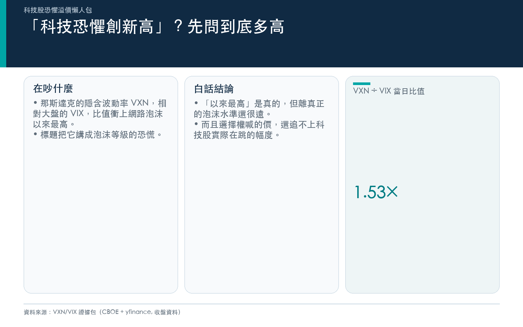Image resolution: width=523 pixels, height=327 pixels.
Task: Click the footer source line 資料來源：VXN/VIX 證據包
Action: coord(102,312)
